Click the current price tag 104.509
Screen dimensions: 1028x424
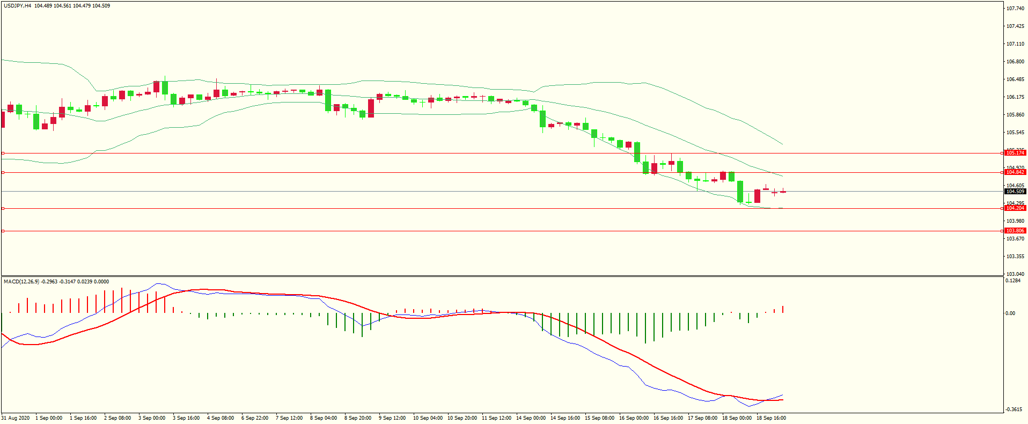tap(1015, 192)
